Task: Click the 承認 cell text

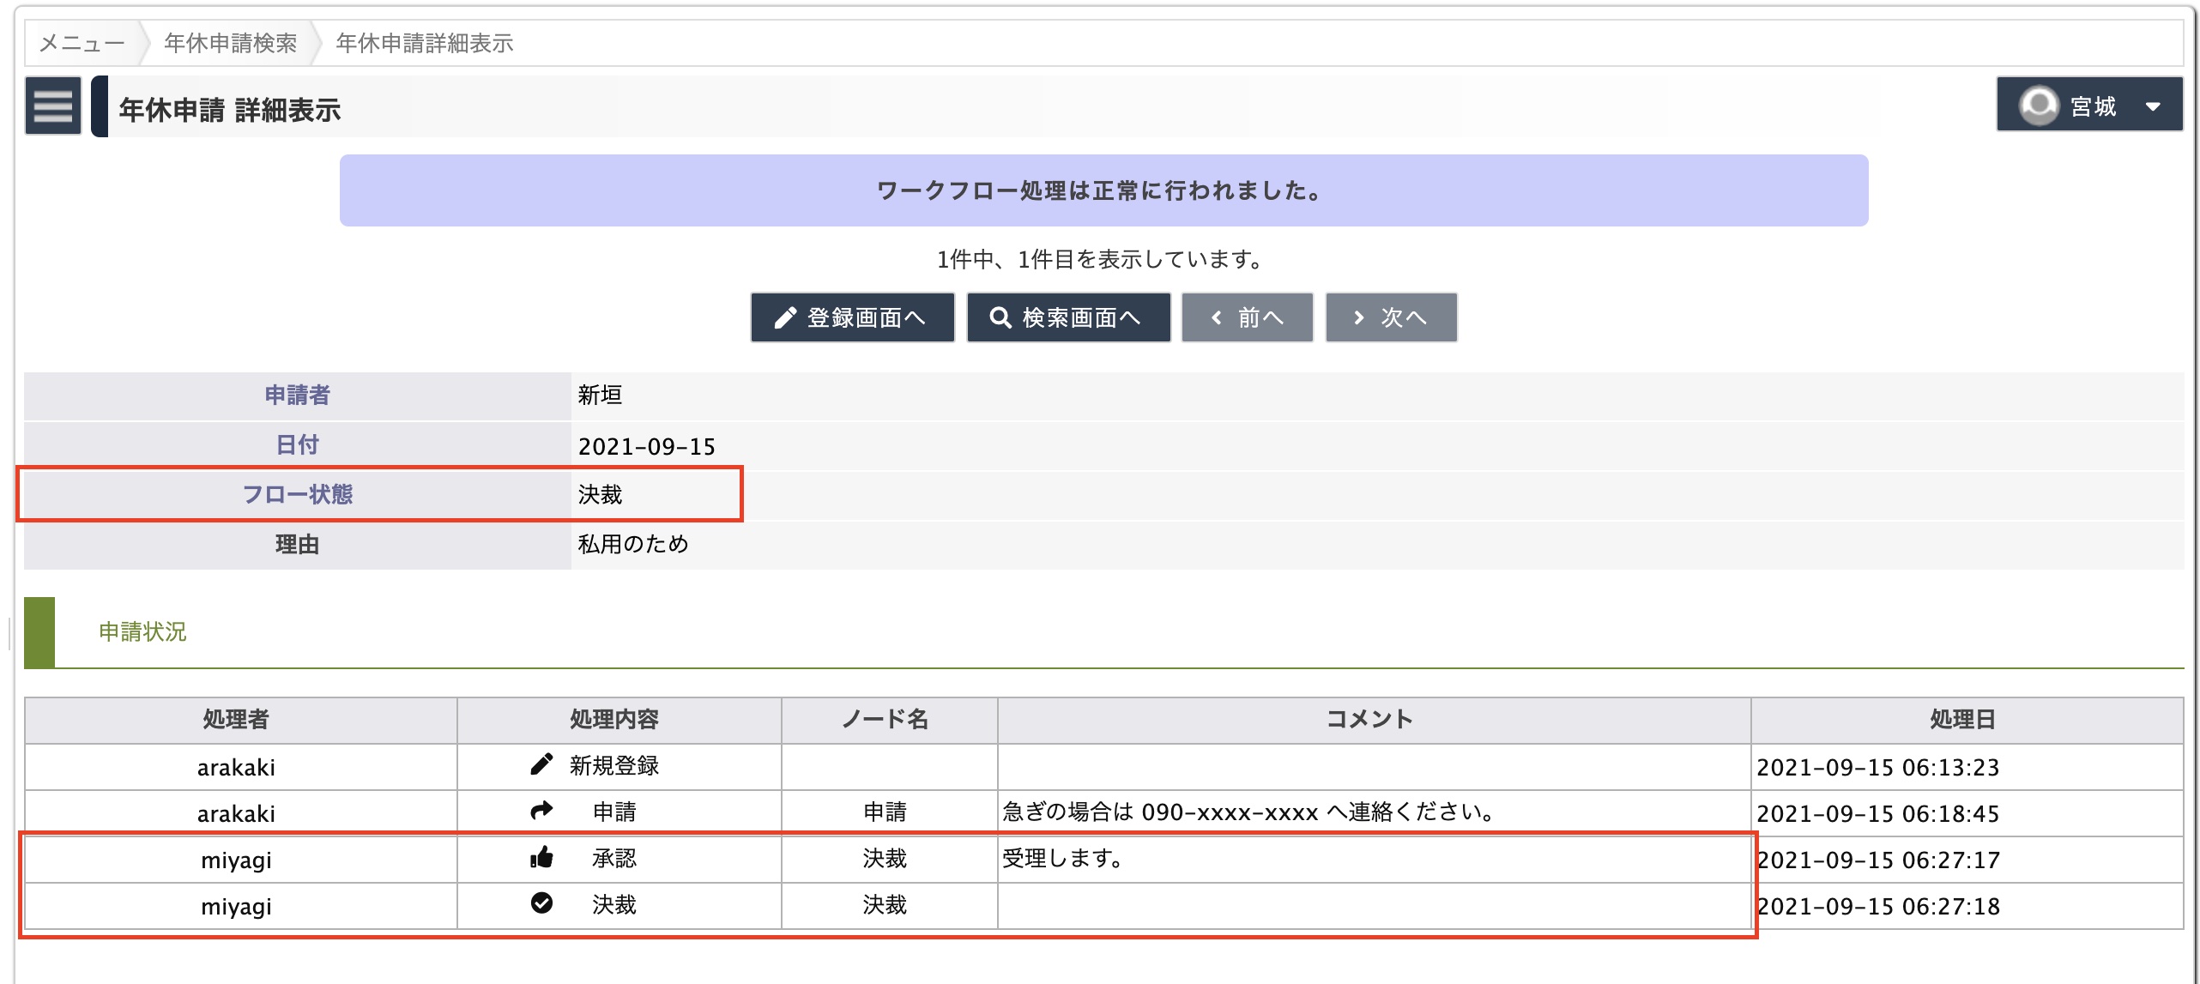Action: point(614,858)
